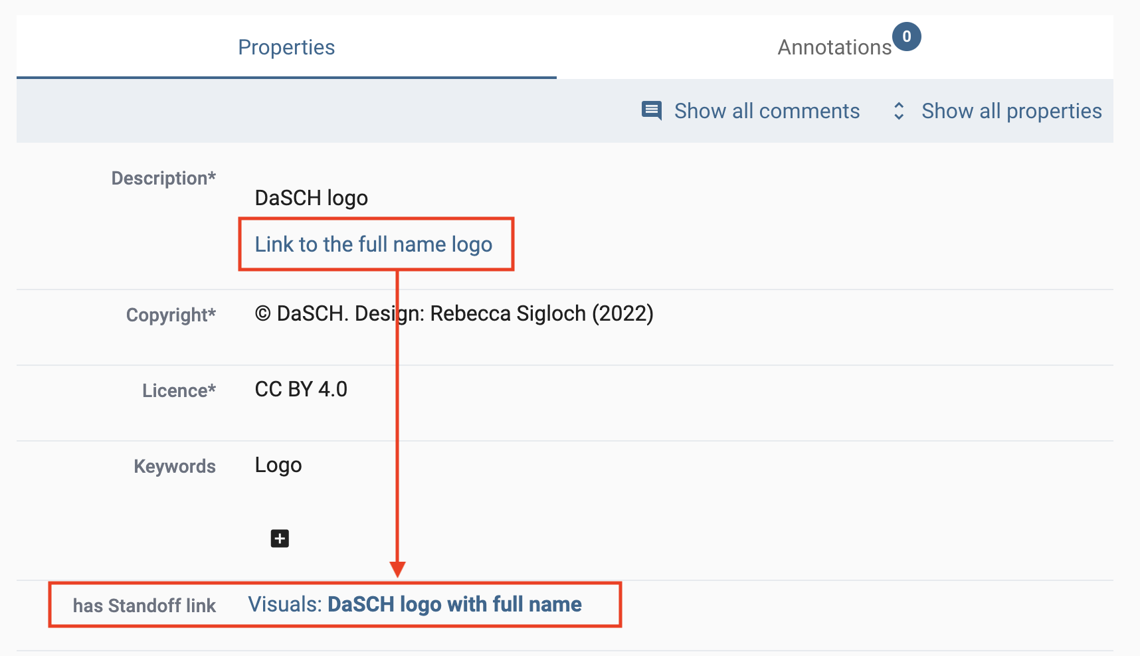1140x656 pixels.
Task: Click the 'Logo' keyword value
Action: [x=278, y=465]
